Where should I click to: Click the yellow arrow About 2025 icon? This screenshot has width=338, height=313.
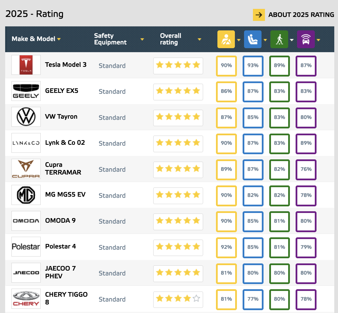(x=259, y=15)
